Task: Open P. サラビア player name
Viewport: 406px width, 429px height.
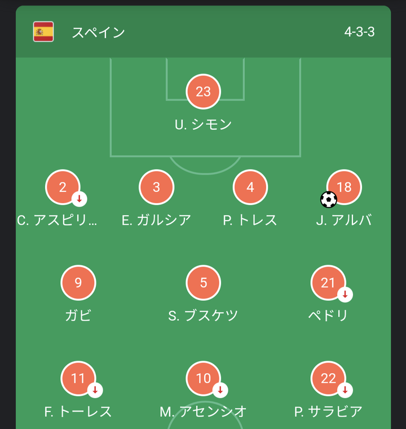Action: click(x=328, y=412)
